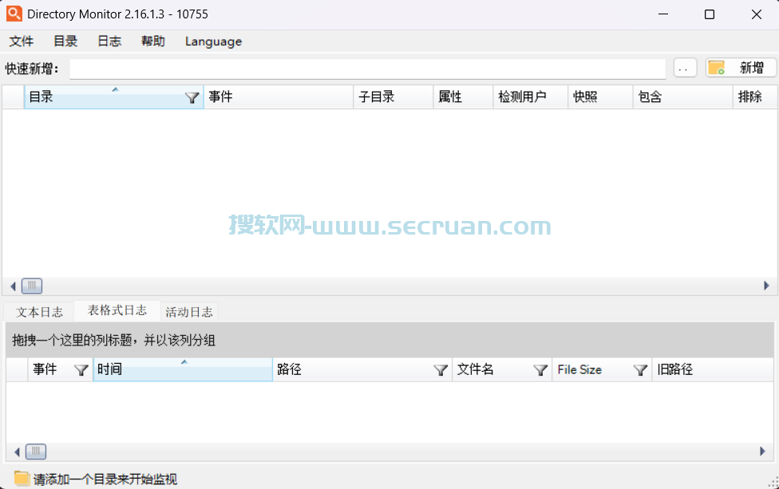
Task: Switch to the 文本日志 tab
Action: [x=39, y=312]
